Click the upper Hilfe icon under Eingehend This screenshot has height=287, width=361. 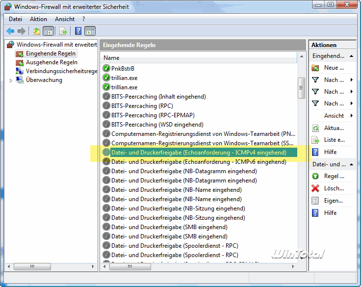pos(315,152)
